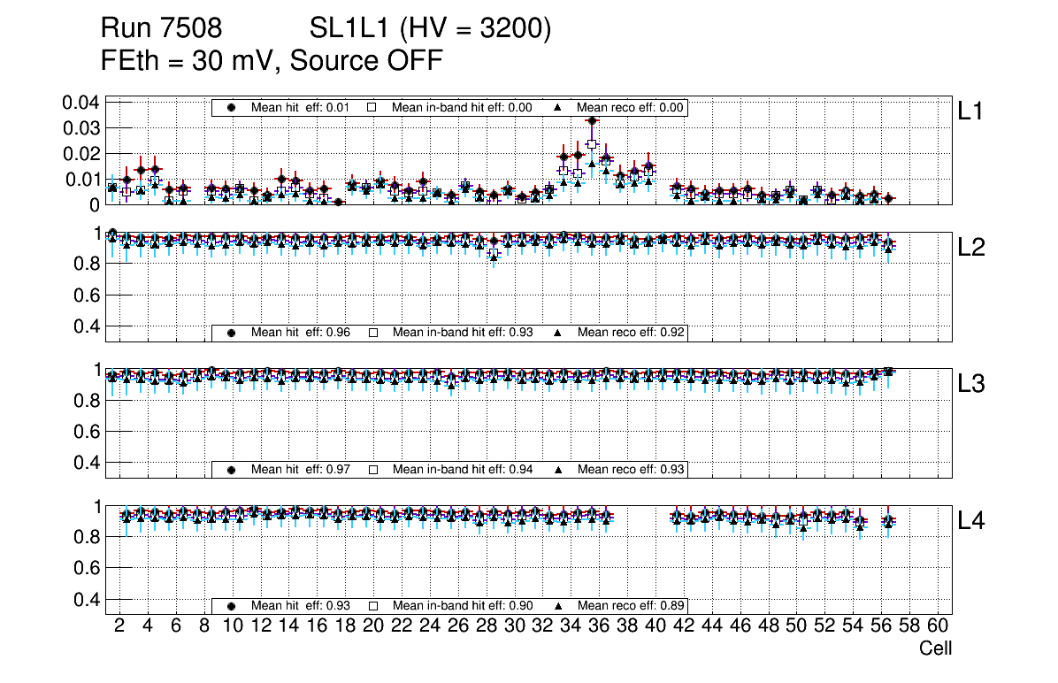Click the filled circle marker in L4 legend
The height and width of the screenshot is (683, 1058).
(x=232, y=606)
